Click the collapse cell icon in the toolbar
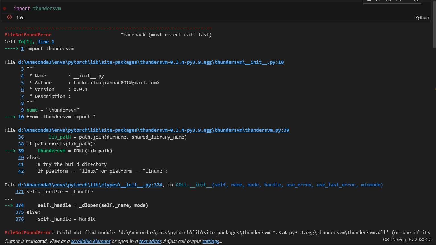The width and height of the screenshot is (436, 245). point(369,1)
